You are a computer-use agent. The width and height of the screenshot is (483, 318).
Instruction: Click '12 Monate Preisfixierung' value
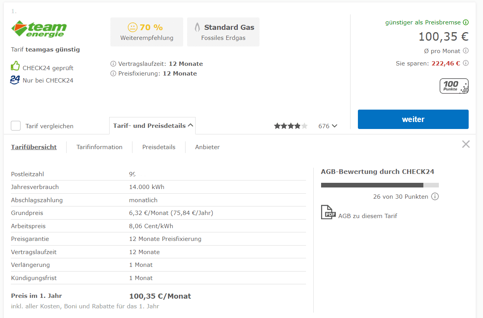[x=165, y=239]
